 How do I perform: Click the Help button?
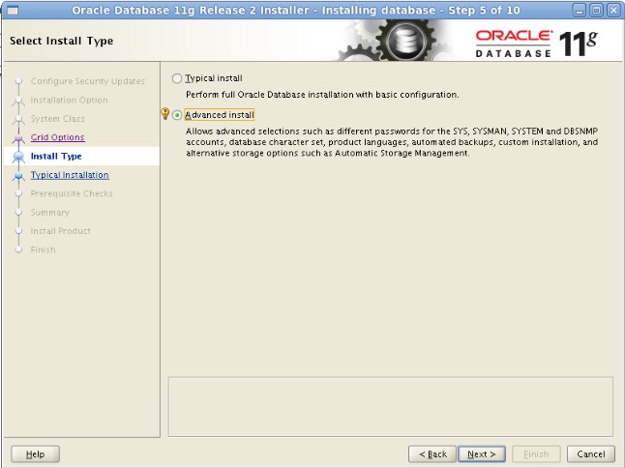click(35, 454)
